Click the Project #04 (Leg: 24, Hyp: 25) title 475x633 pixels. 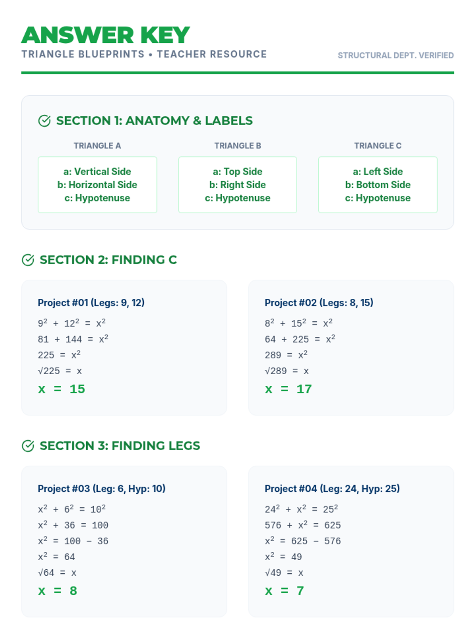(332, 489)
